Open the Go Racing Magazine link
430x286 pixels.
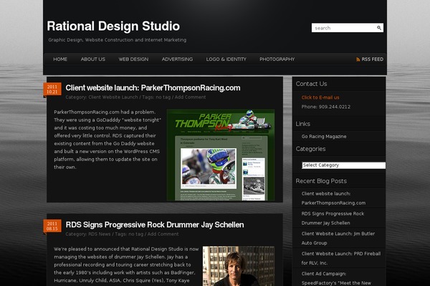click(x=324, y=137)
